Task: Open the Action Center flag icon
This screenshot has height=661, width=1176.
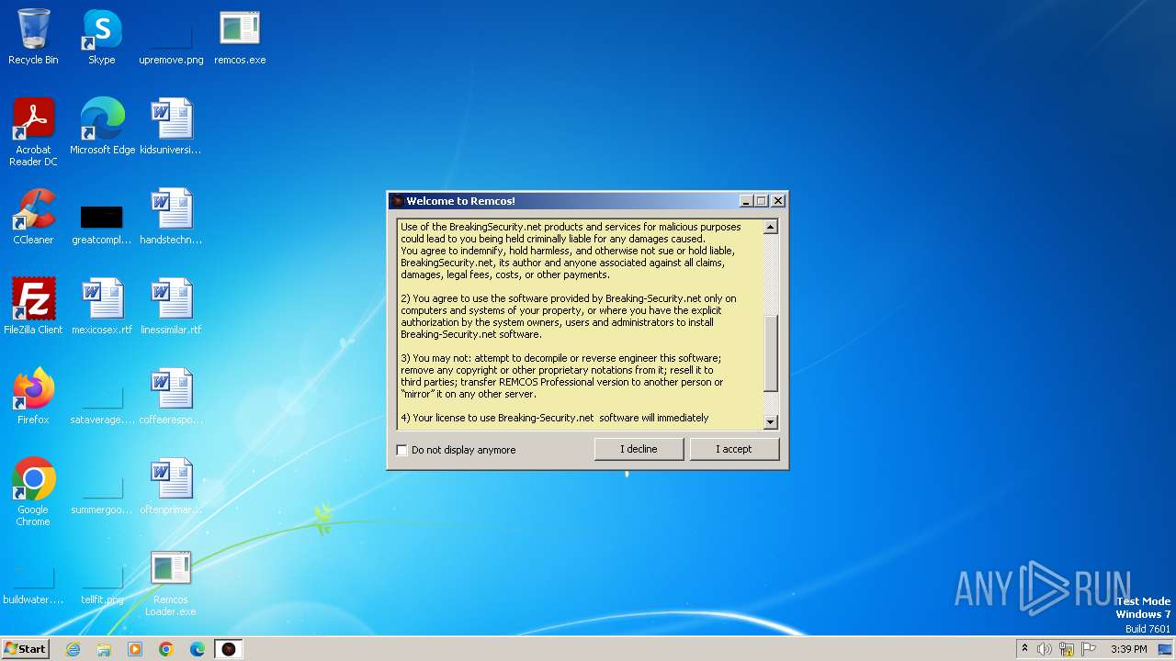Action: (1089, 649)
